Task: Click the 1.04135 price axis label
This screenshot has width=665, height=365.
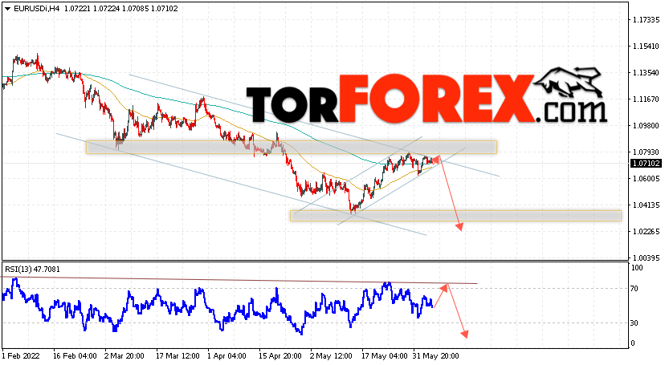Action: [x=646, y=205]
